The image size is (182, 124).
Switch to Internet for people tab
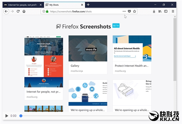21,5
